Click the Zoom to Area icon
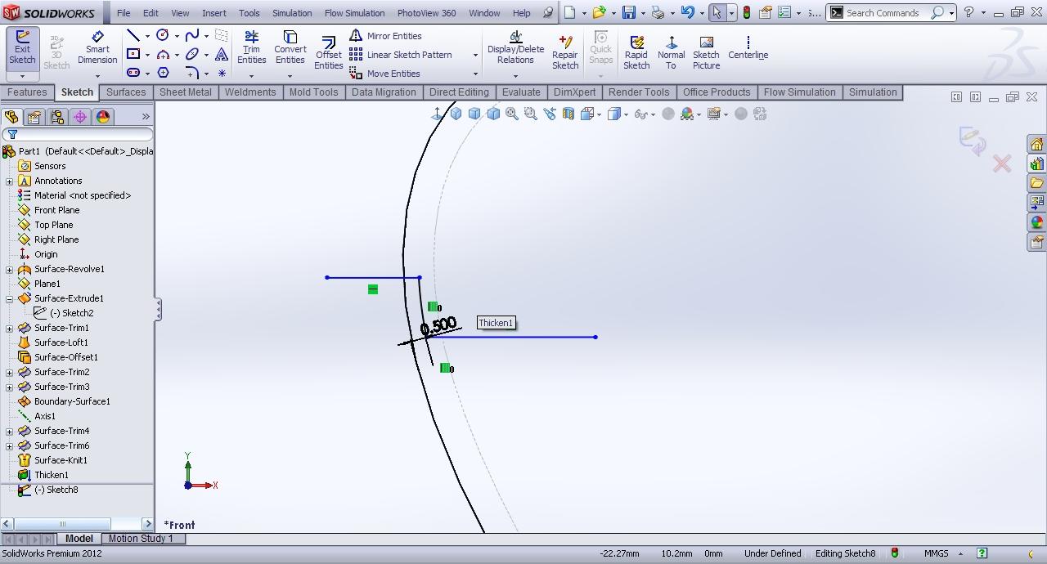Screen dimensions: 1047x564 coord(530,114)
